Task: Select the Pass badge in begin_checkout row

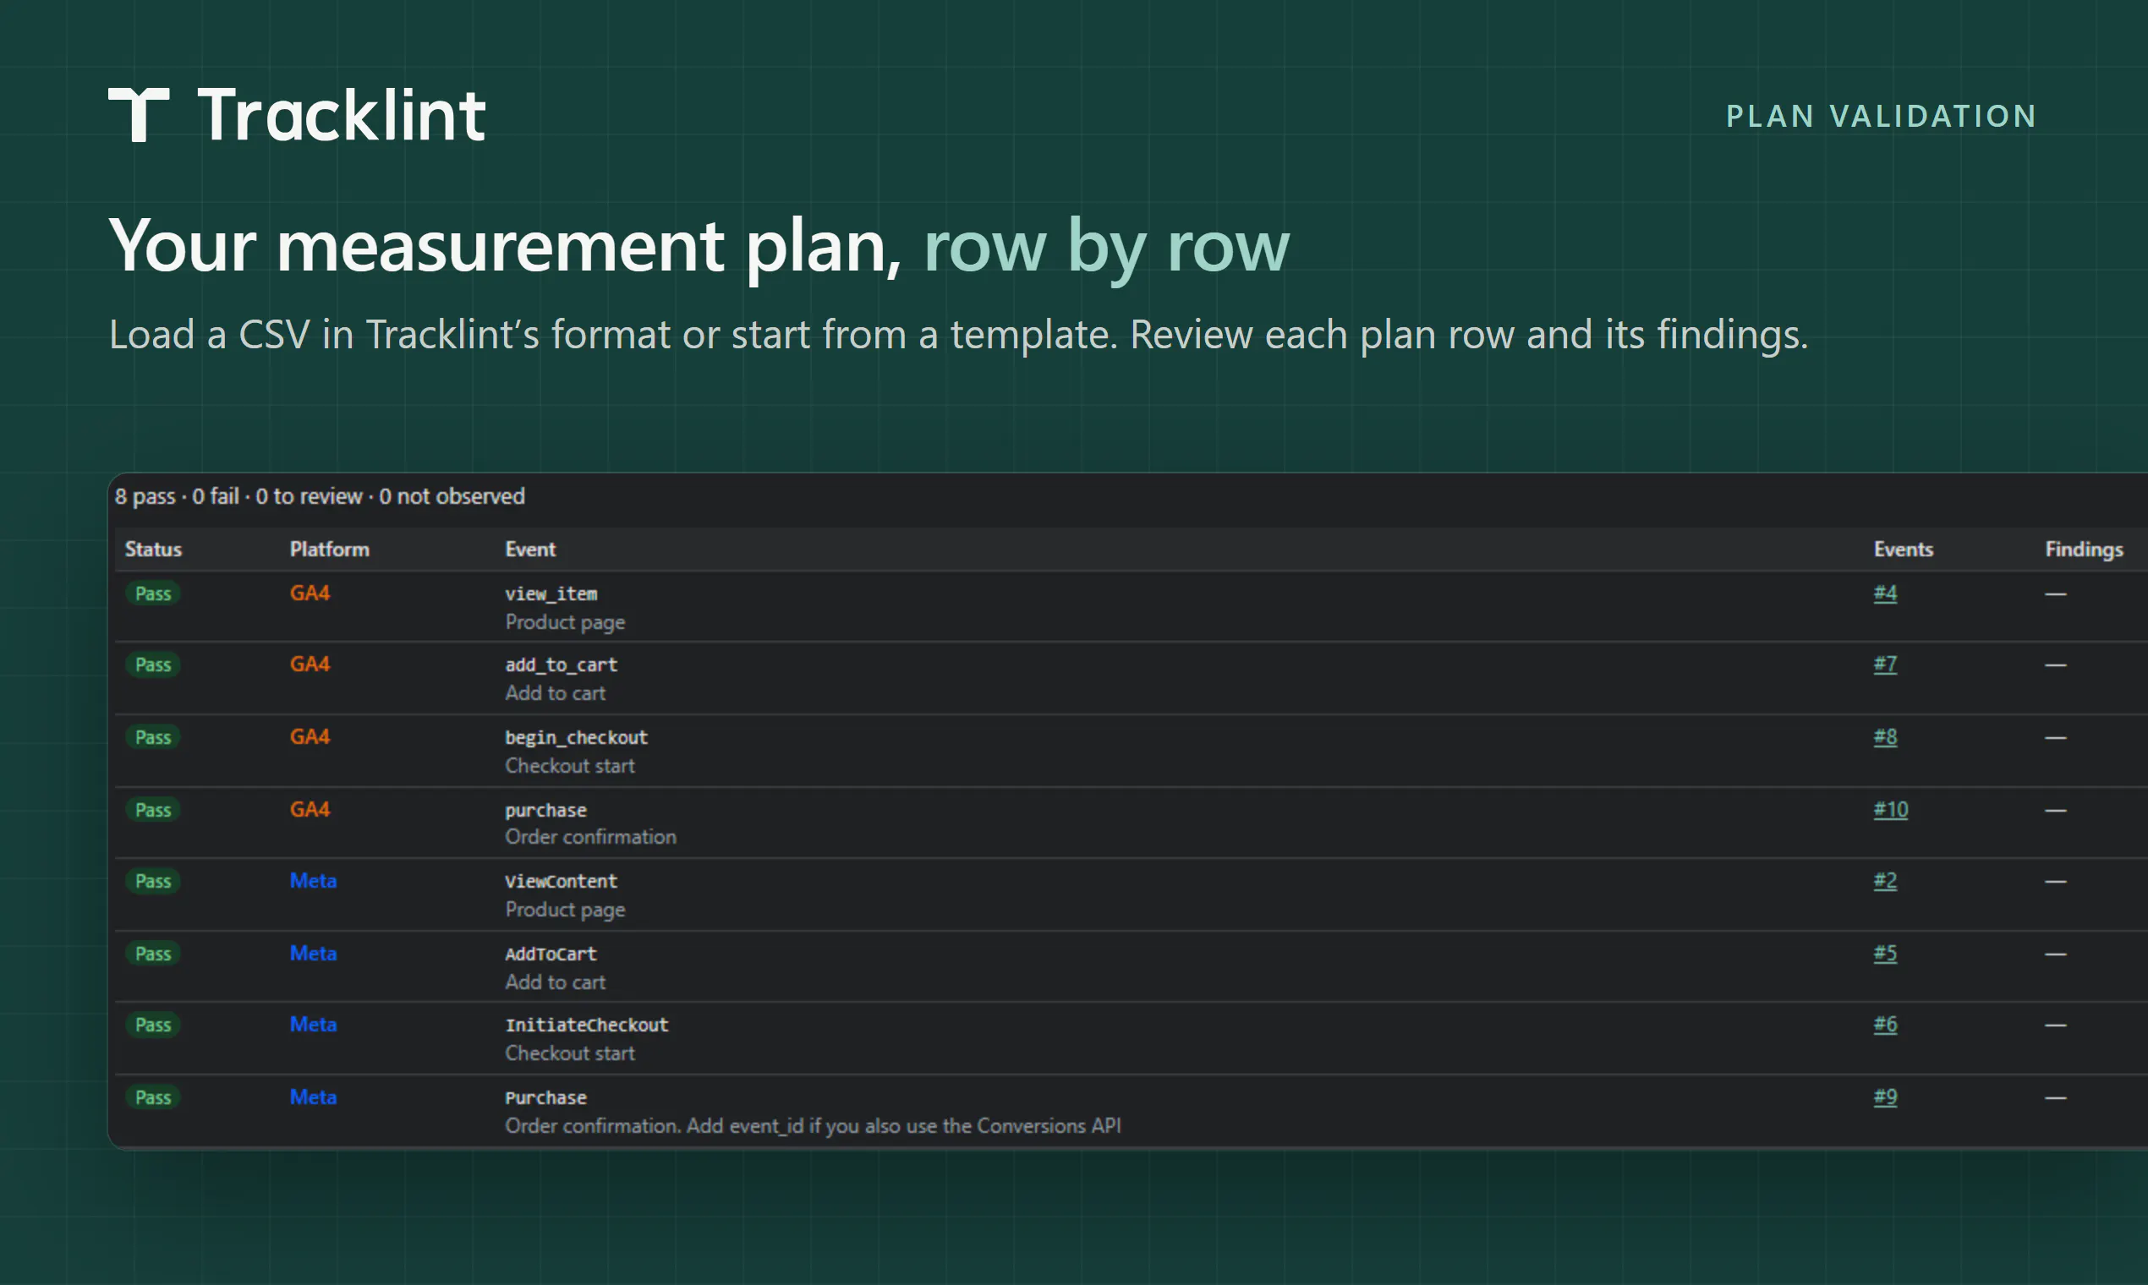Action: click(153, 738)
